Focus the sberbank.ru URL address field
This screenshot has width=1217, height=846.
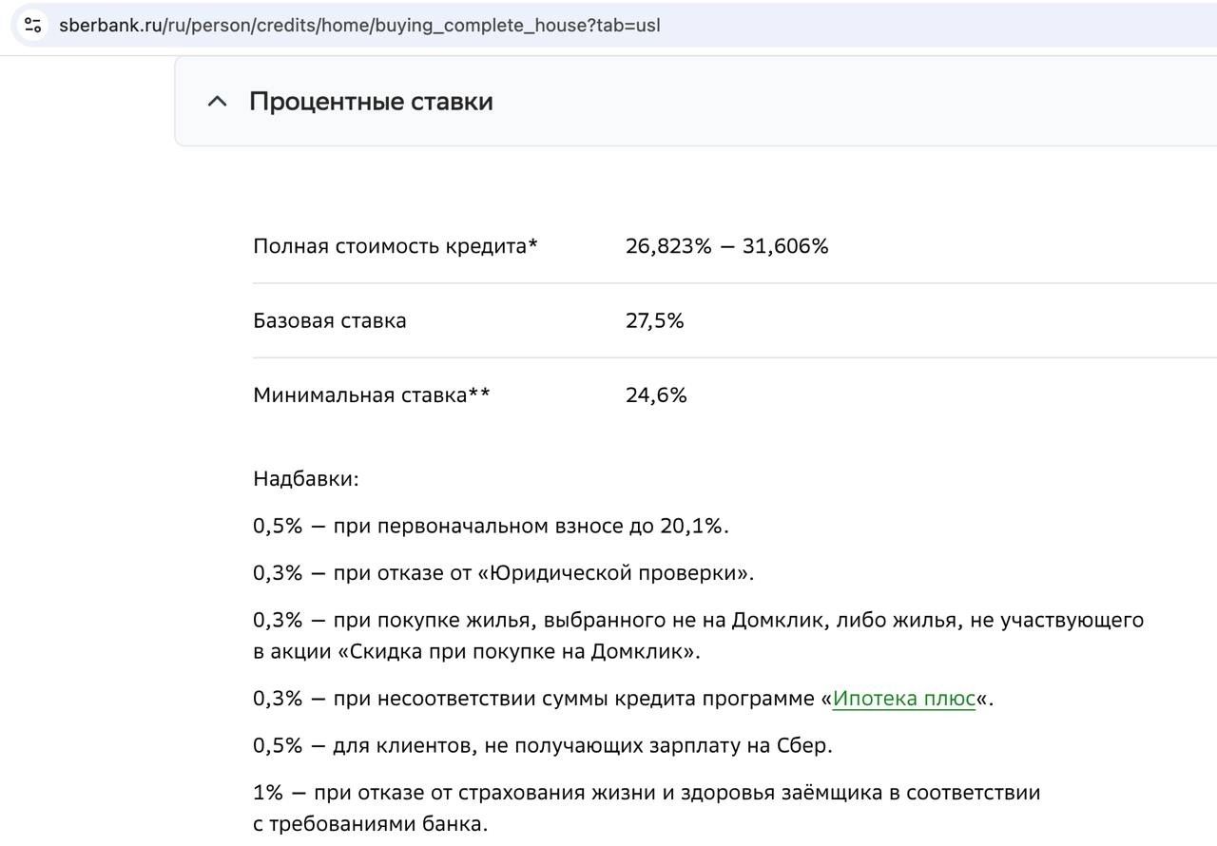click(359, 25)
